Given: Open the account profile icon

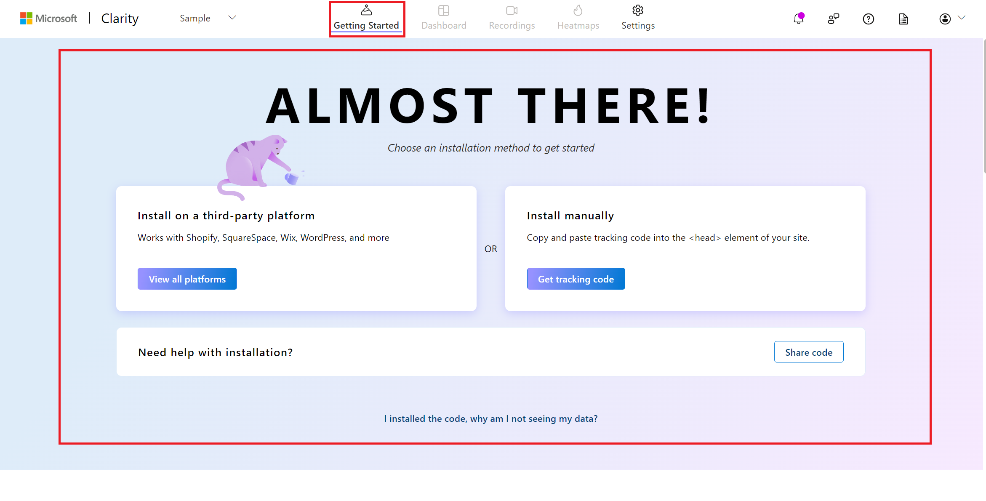Looking at the screenshot, I should coord(945,19).
